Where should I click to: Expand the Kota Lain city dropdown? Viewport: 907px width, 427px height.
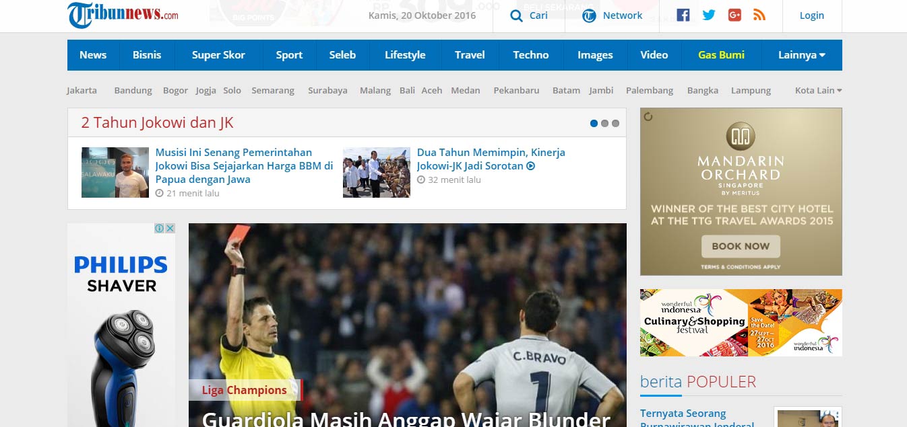point(818,90)
